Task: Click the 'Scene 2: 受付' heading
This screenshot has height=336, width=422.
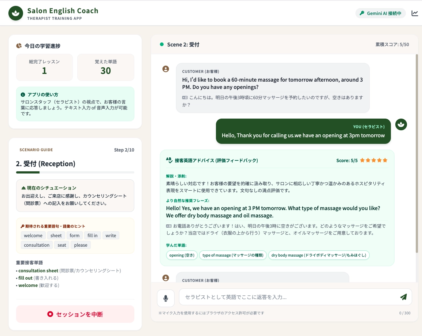Action: [183, 44]
